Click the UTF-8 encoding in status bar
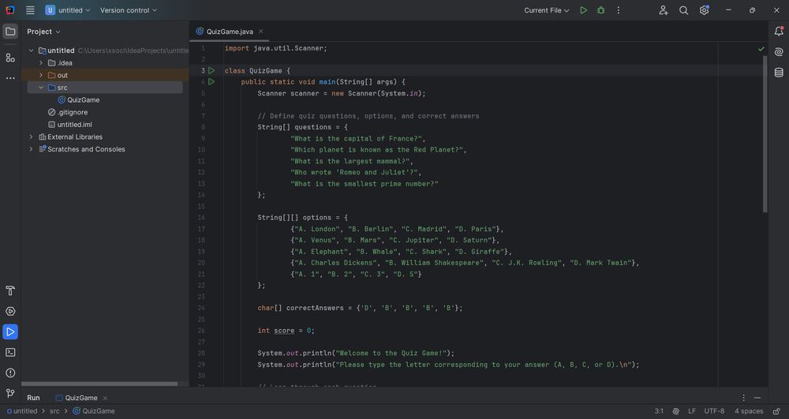 tap(714, 411)
